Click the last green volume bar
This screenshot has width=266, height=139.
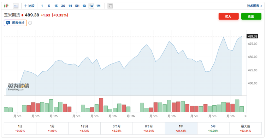click(242, 110)
